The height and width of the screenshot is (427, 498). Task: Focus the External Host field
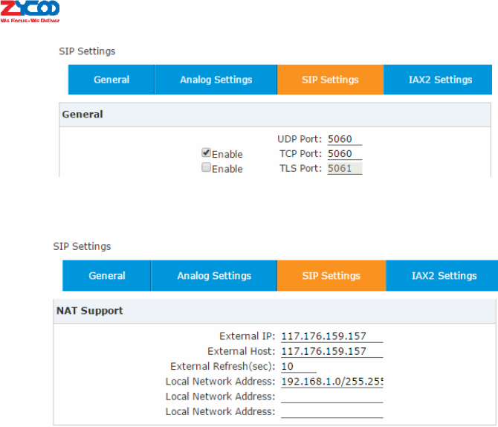332,351
